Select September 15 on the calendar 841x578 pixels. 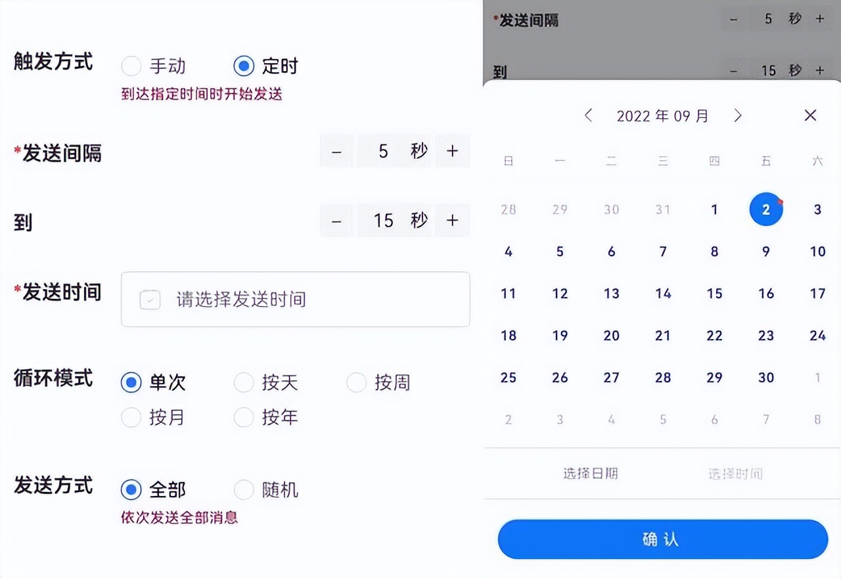714,294
